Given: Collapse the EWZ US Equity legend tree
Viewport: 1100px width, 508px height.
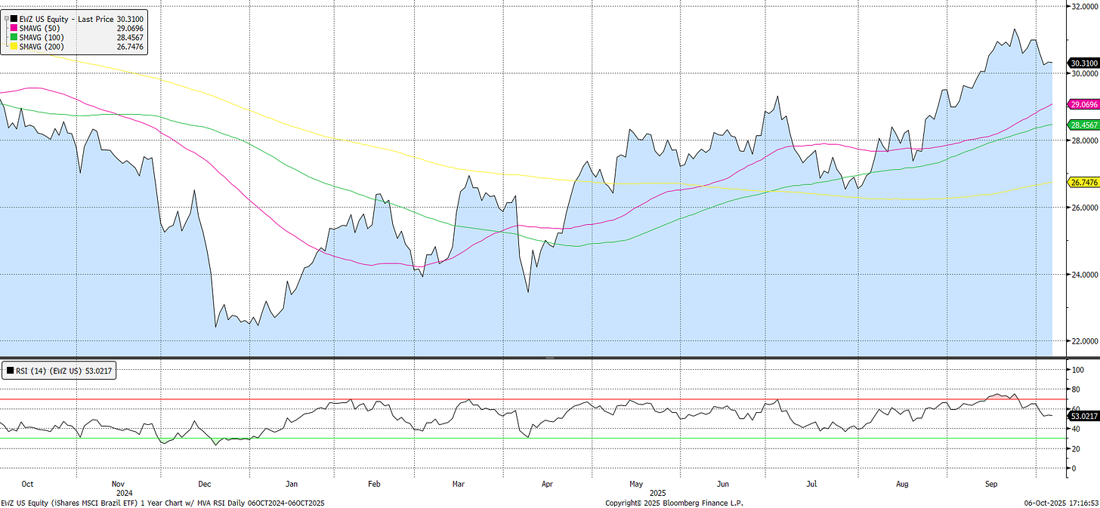Looking at the screenshot, I should [7, 18].
